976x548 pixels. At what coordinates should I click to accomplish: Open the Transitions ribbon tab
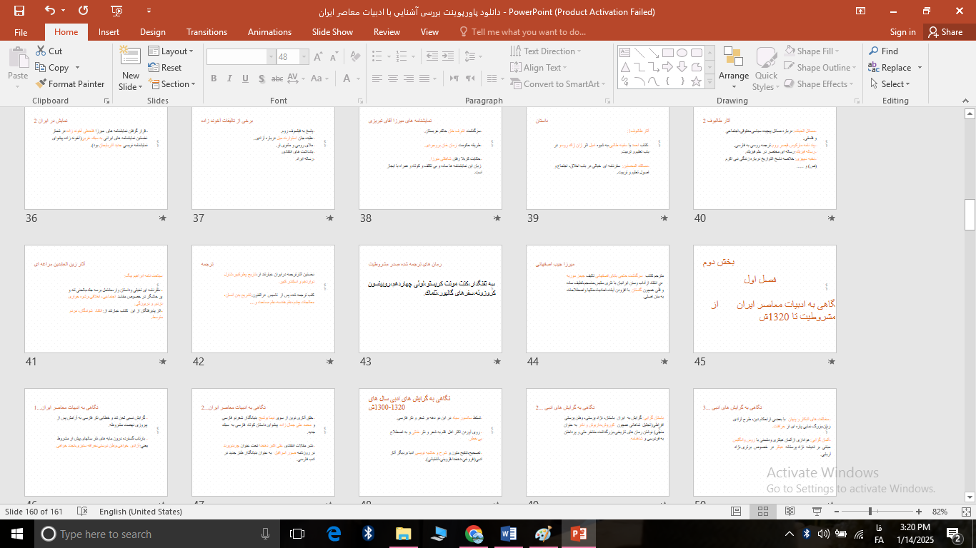(x=206, y=32)
